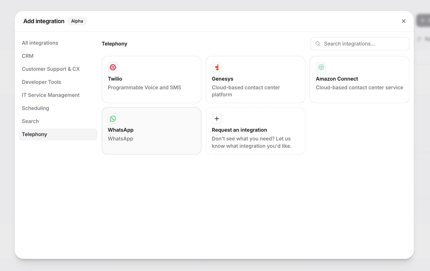Viewport: 430px width, 271px height.
Task: Click the gray 'WhatsApp' subtitle text
Action: point(120,139)
